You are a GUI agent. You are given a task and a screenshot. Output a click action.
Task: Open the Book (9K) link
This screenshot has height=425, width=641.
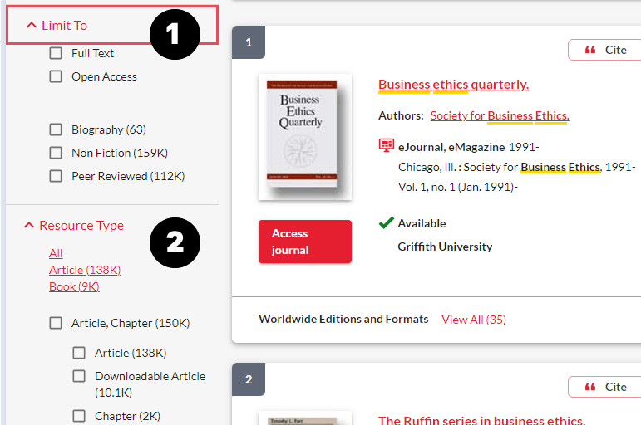tap(74, 286)
